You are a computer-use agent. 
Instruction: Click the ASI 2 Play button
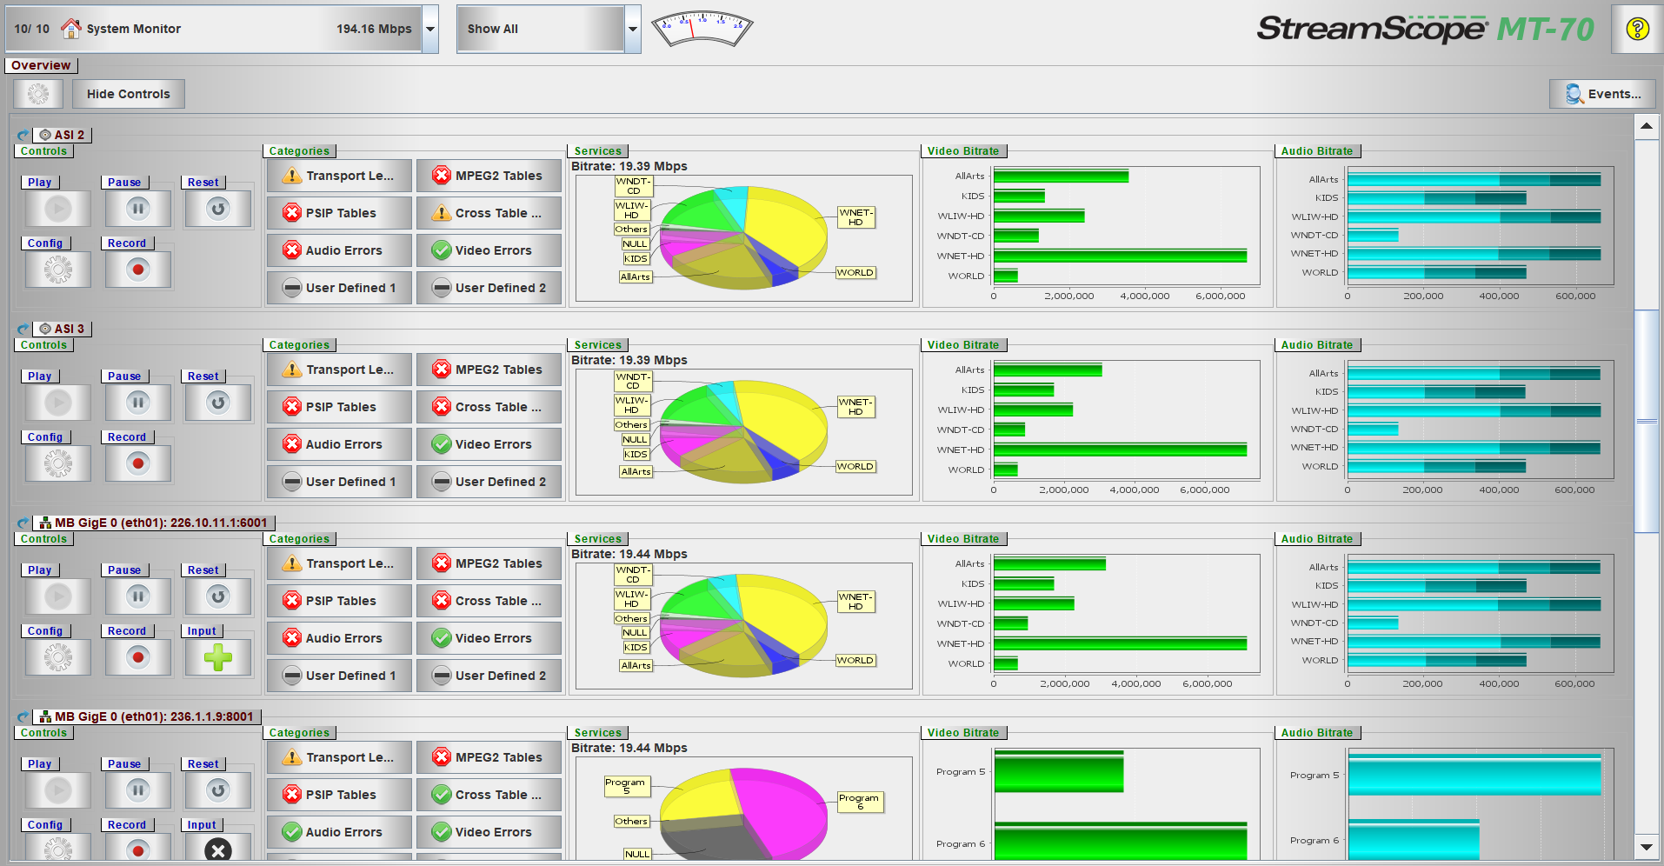tap(58, 209)
